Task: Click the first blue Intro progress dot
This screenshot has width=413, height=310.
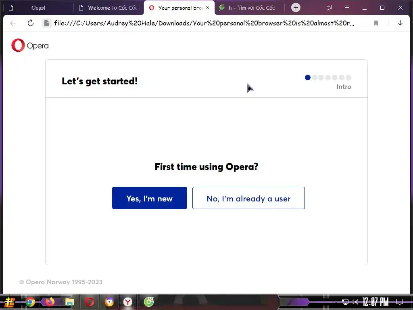Action: point(307,77)
